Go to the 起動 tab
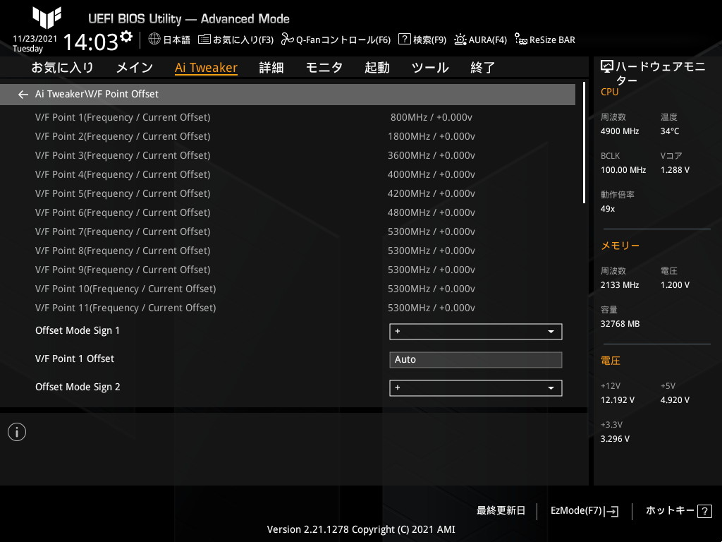 [377, 68]
